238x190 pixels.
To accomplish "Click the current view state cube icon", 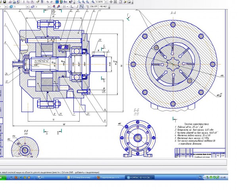I will tap(11, 7).
